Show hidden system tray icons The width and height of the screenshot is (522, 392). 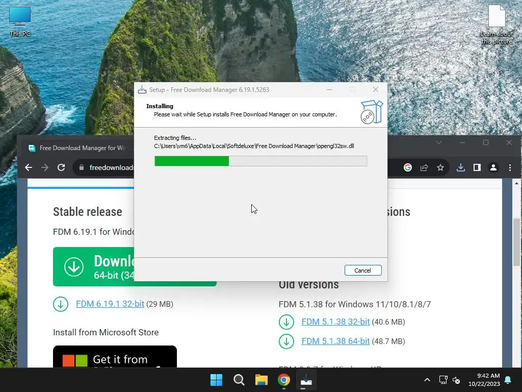[427, 380]
